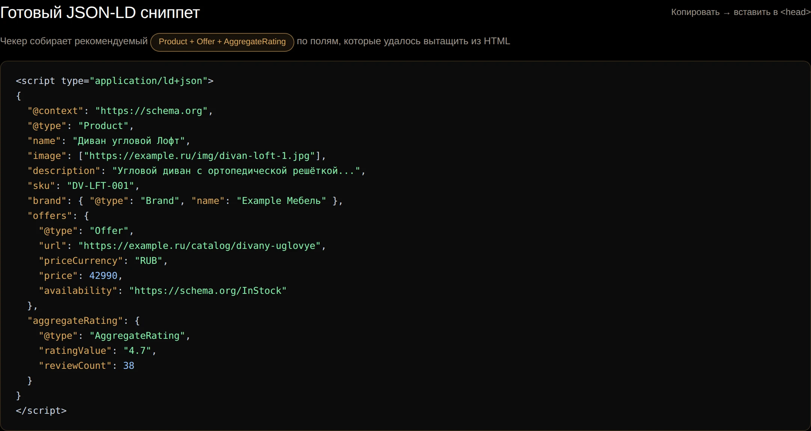Click the ratingValue "4.7" line
The image size is (811, 431).
(98, 351)
